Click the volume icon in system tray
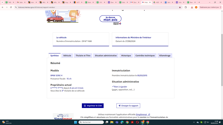 (x=208, y=122)
